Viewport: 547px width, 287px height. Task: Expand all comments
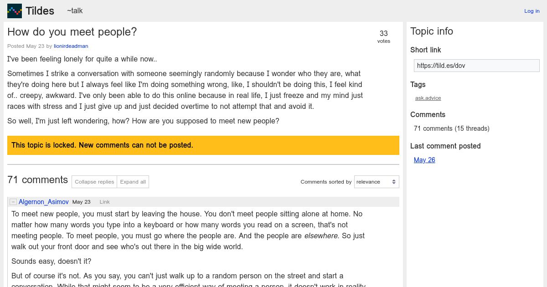tap(133, 182)
